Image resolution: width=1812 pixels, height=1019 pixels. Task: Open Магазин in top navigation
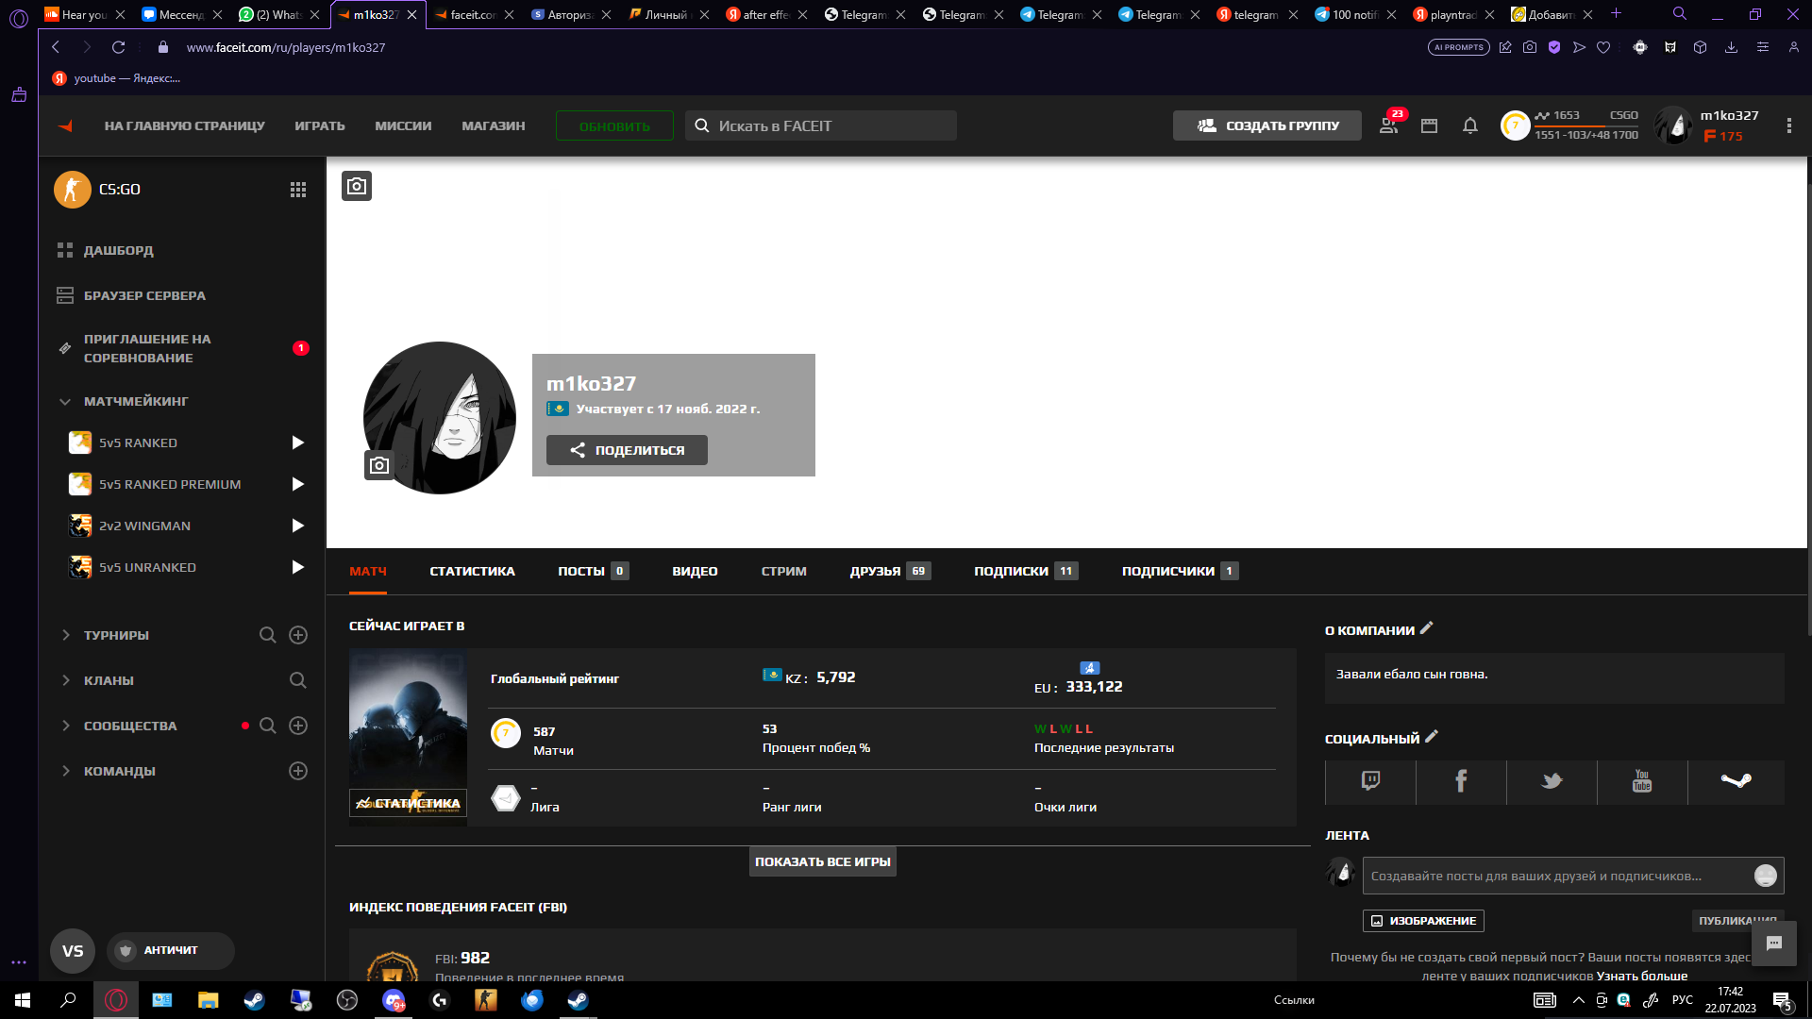[494, 125]
